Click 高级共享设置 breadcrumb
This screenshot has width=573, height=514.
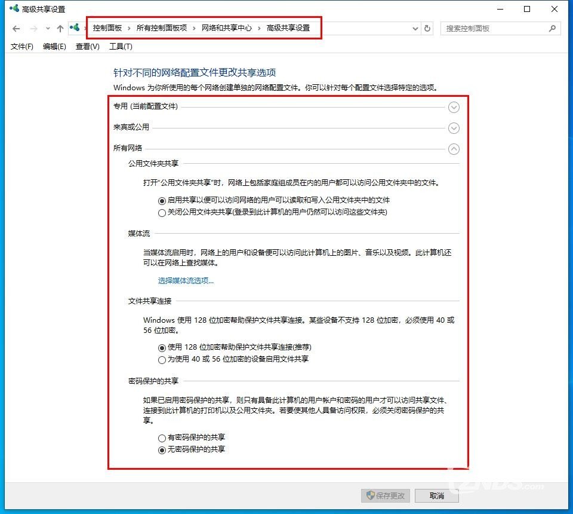[288, 28]
